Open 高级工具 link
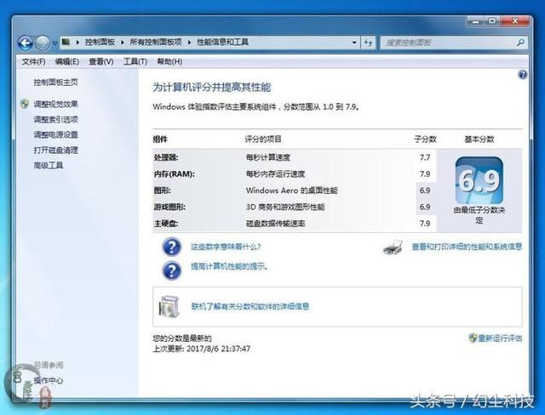Image resolution: width=545 pixels, height=415 pixels. 49,165
